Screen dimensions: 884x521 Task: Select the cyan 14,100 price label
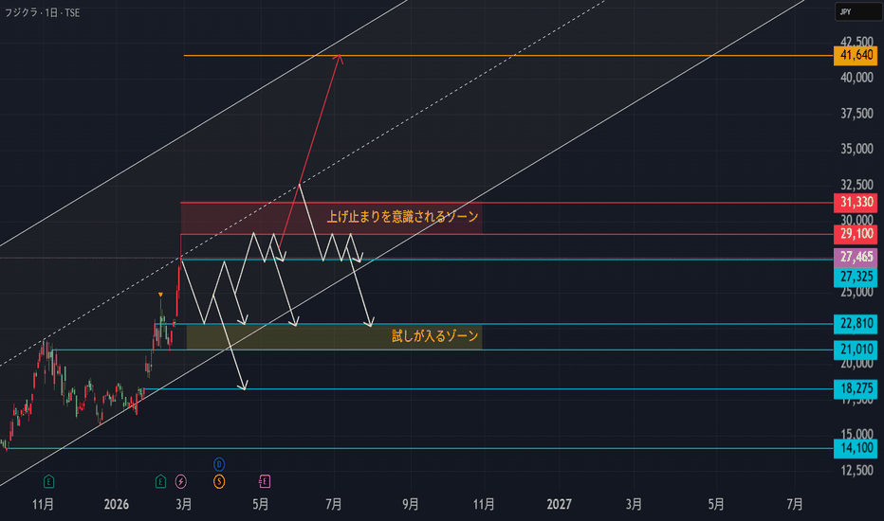(856, 448)
